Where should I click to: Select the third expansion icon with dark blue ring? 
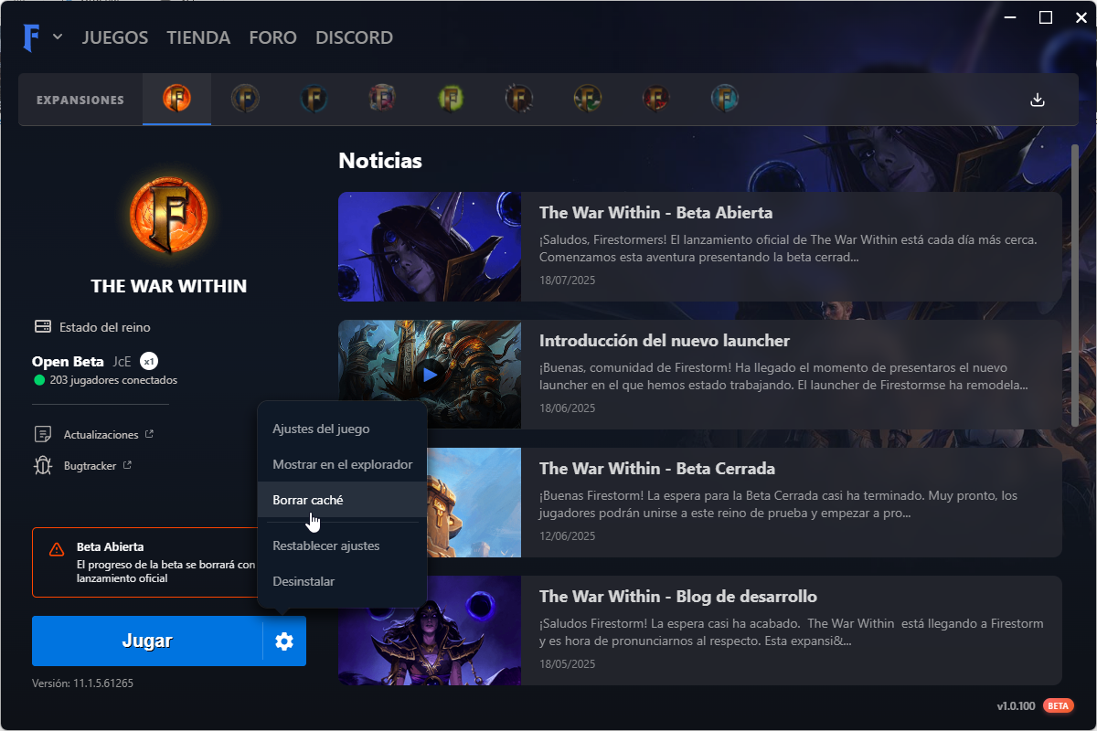tap(314, 99)
